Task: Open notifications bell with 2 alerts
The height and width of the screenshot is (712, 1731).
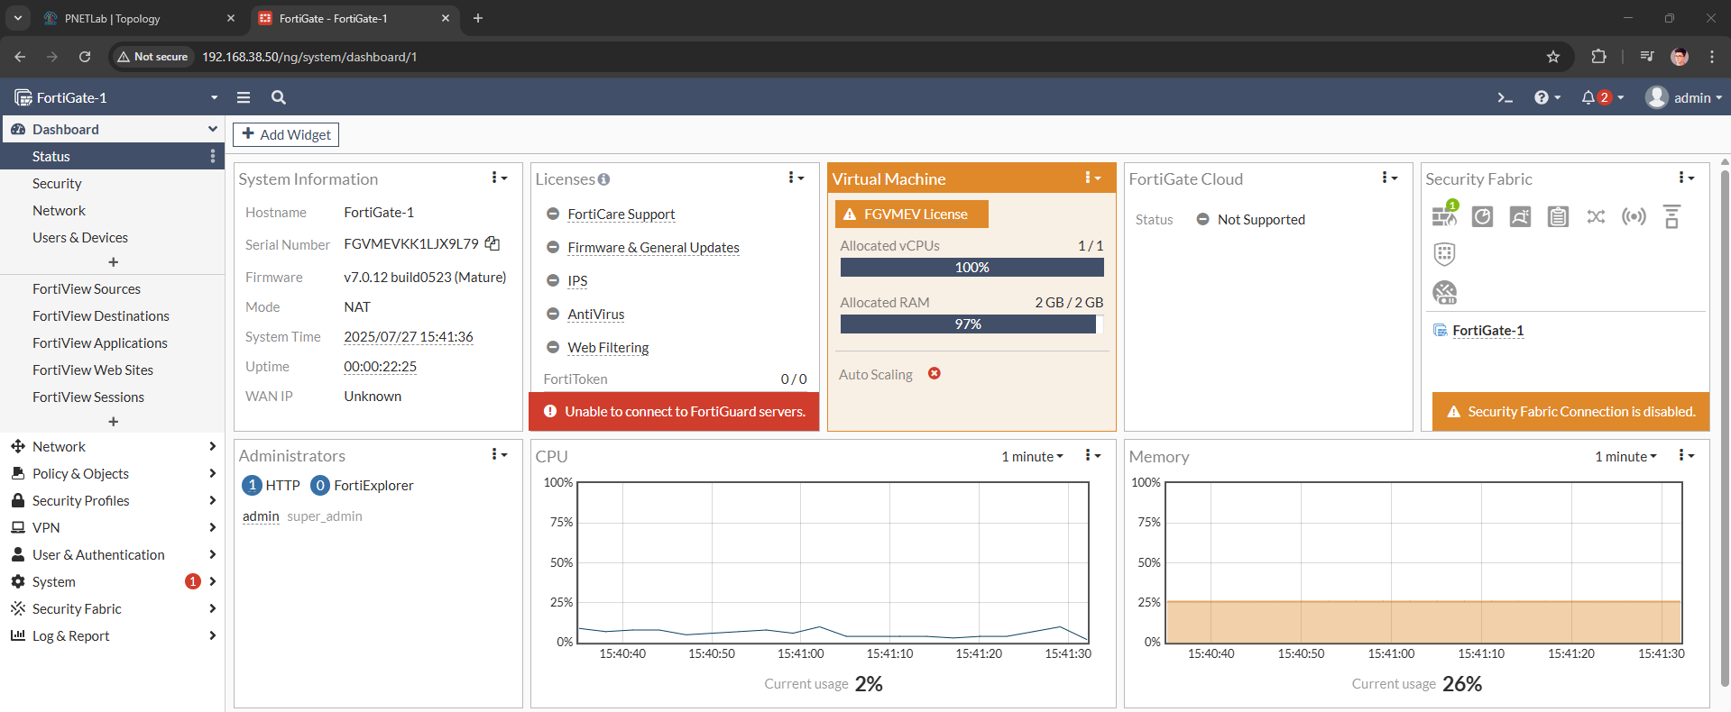Action: coord(1602,97)
